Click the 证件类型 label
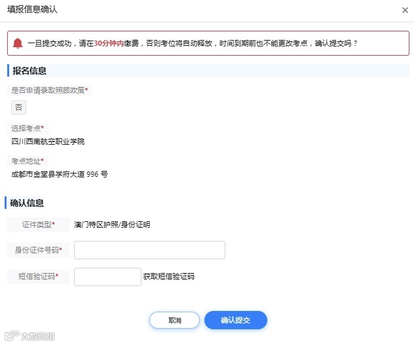Screen dimensions: 414x345 pyautogui.click(x=38, y=225)
